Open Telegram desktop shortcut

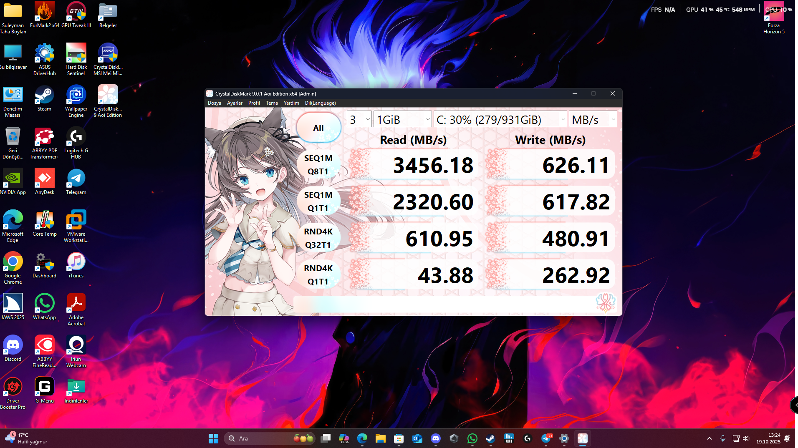[76, 182]
